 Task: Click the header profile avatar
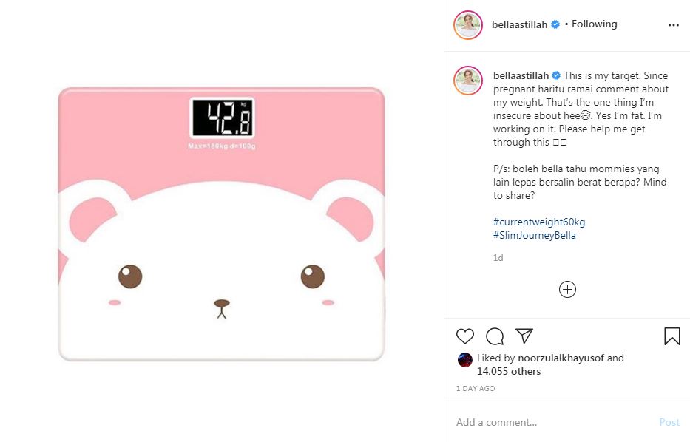469,25
